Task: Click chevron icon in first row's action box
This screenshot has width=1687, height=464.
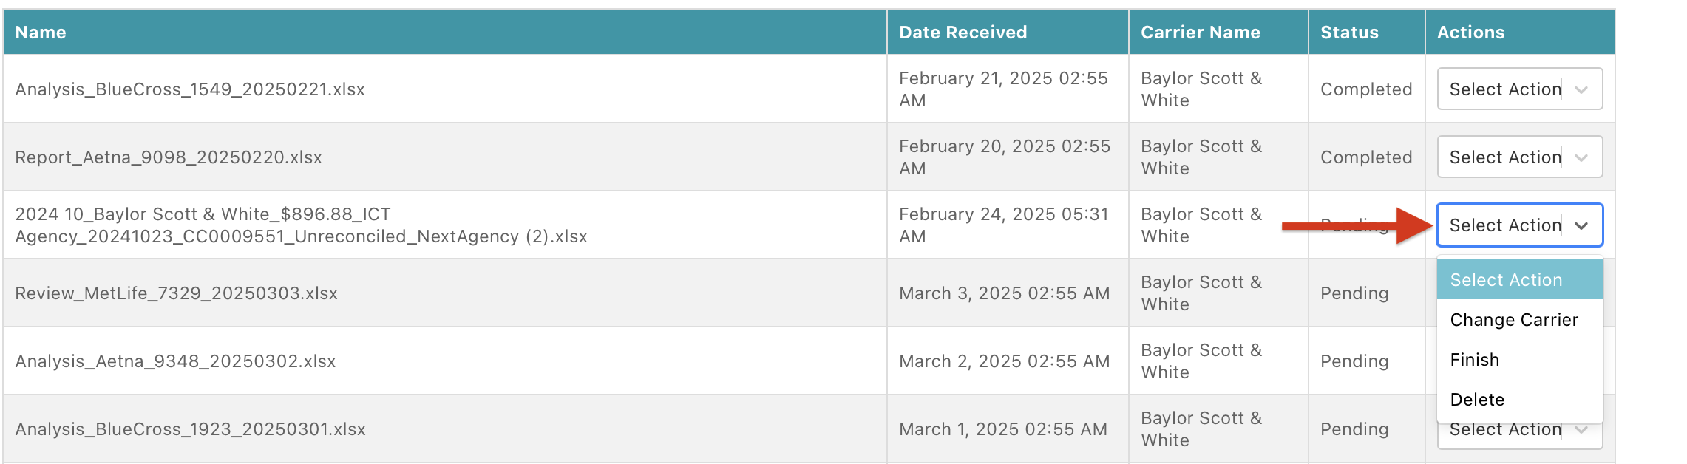Action: [1581, 89]
